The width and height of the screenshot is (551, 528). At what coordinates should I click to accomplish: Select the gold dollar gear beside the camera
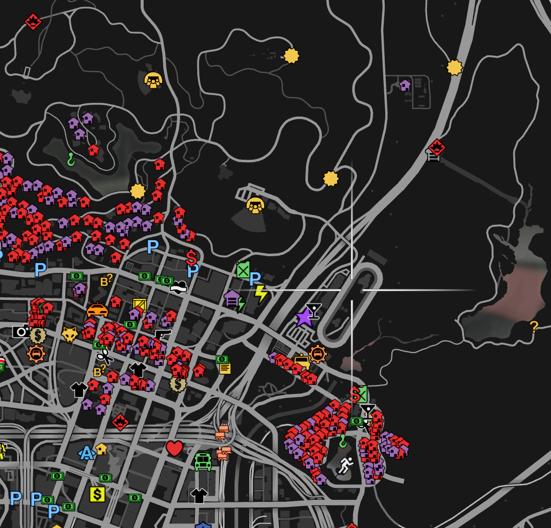pos(38,336)
